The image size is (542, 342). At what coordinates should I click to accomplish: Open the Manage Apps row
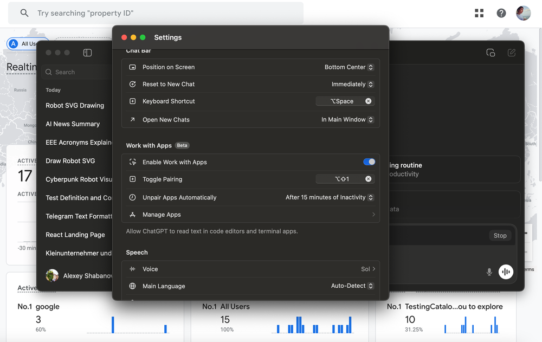point(250,215)
